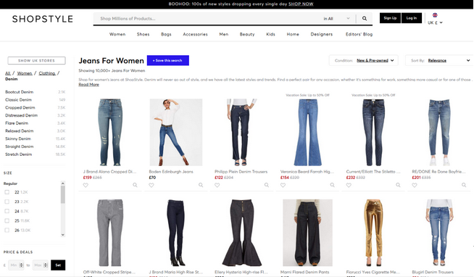Click size list scroll up arrow
This screenshot has height=277, width=474.
click(63, 183)
